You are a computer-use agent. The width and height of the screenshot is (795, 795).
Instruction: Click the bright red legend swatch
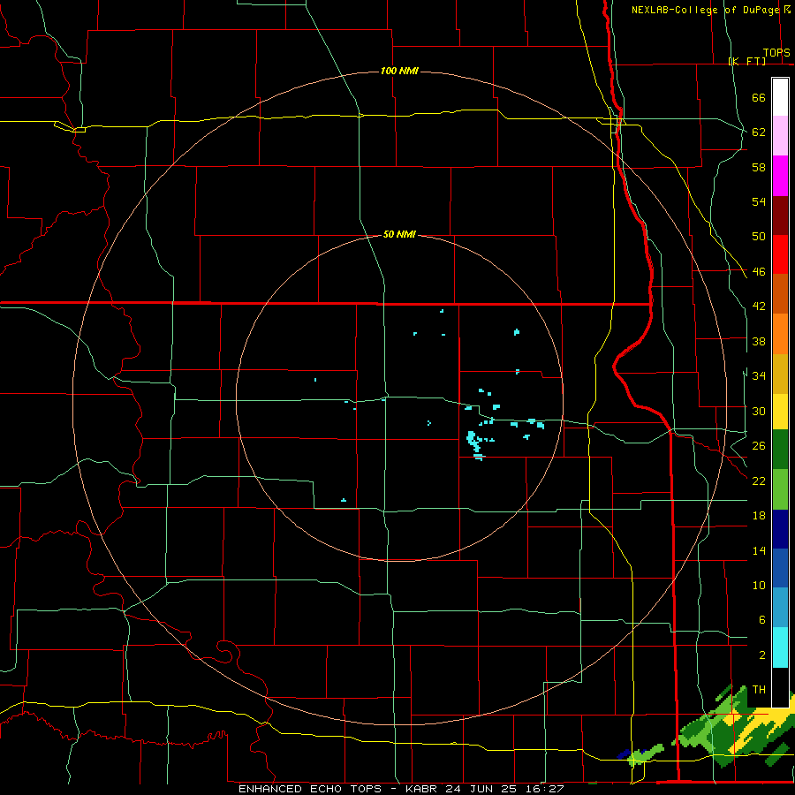point(780,254)
